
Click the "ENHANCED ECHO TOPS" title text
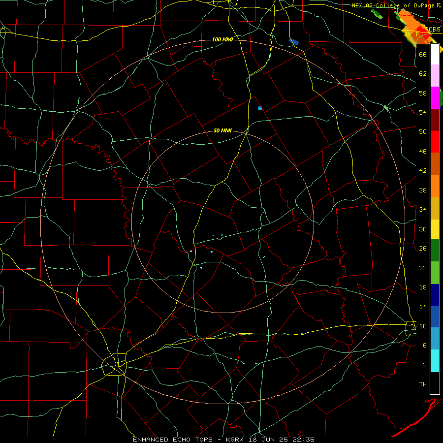173,440
